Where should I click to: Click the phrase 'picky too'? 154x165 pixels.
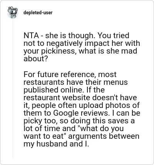tap(40, 121)
